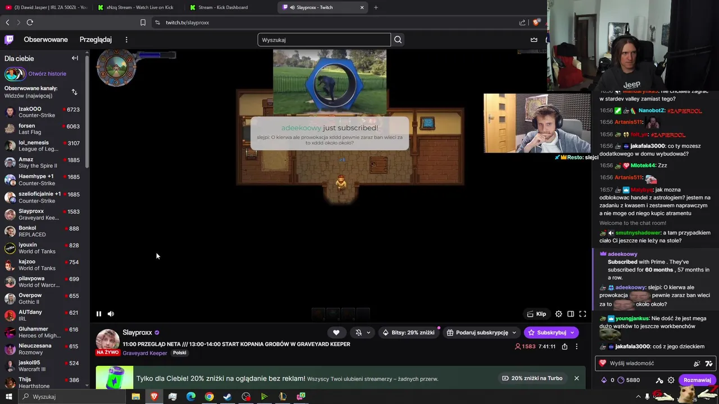Open Graveyard Keeper category link
719x404 pixels.
[x=145, y=353]
